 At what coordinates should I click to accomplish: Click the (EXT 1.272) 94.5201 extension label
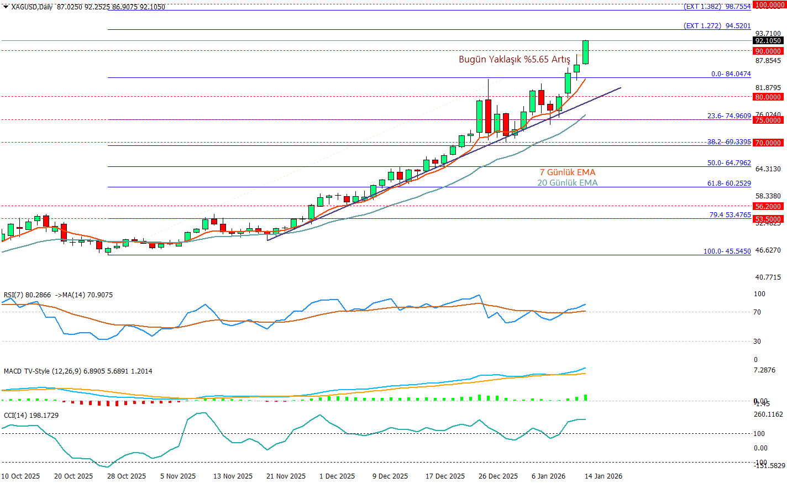click(x=717, y=26)
